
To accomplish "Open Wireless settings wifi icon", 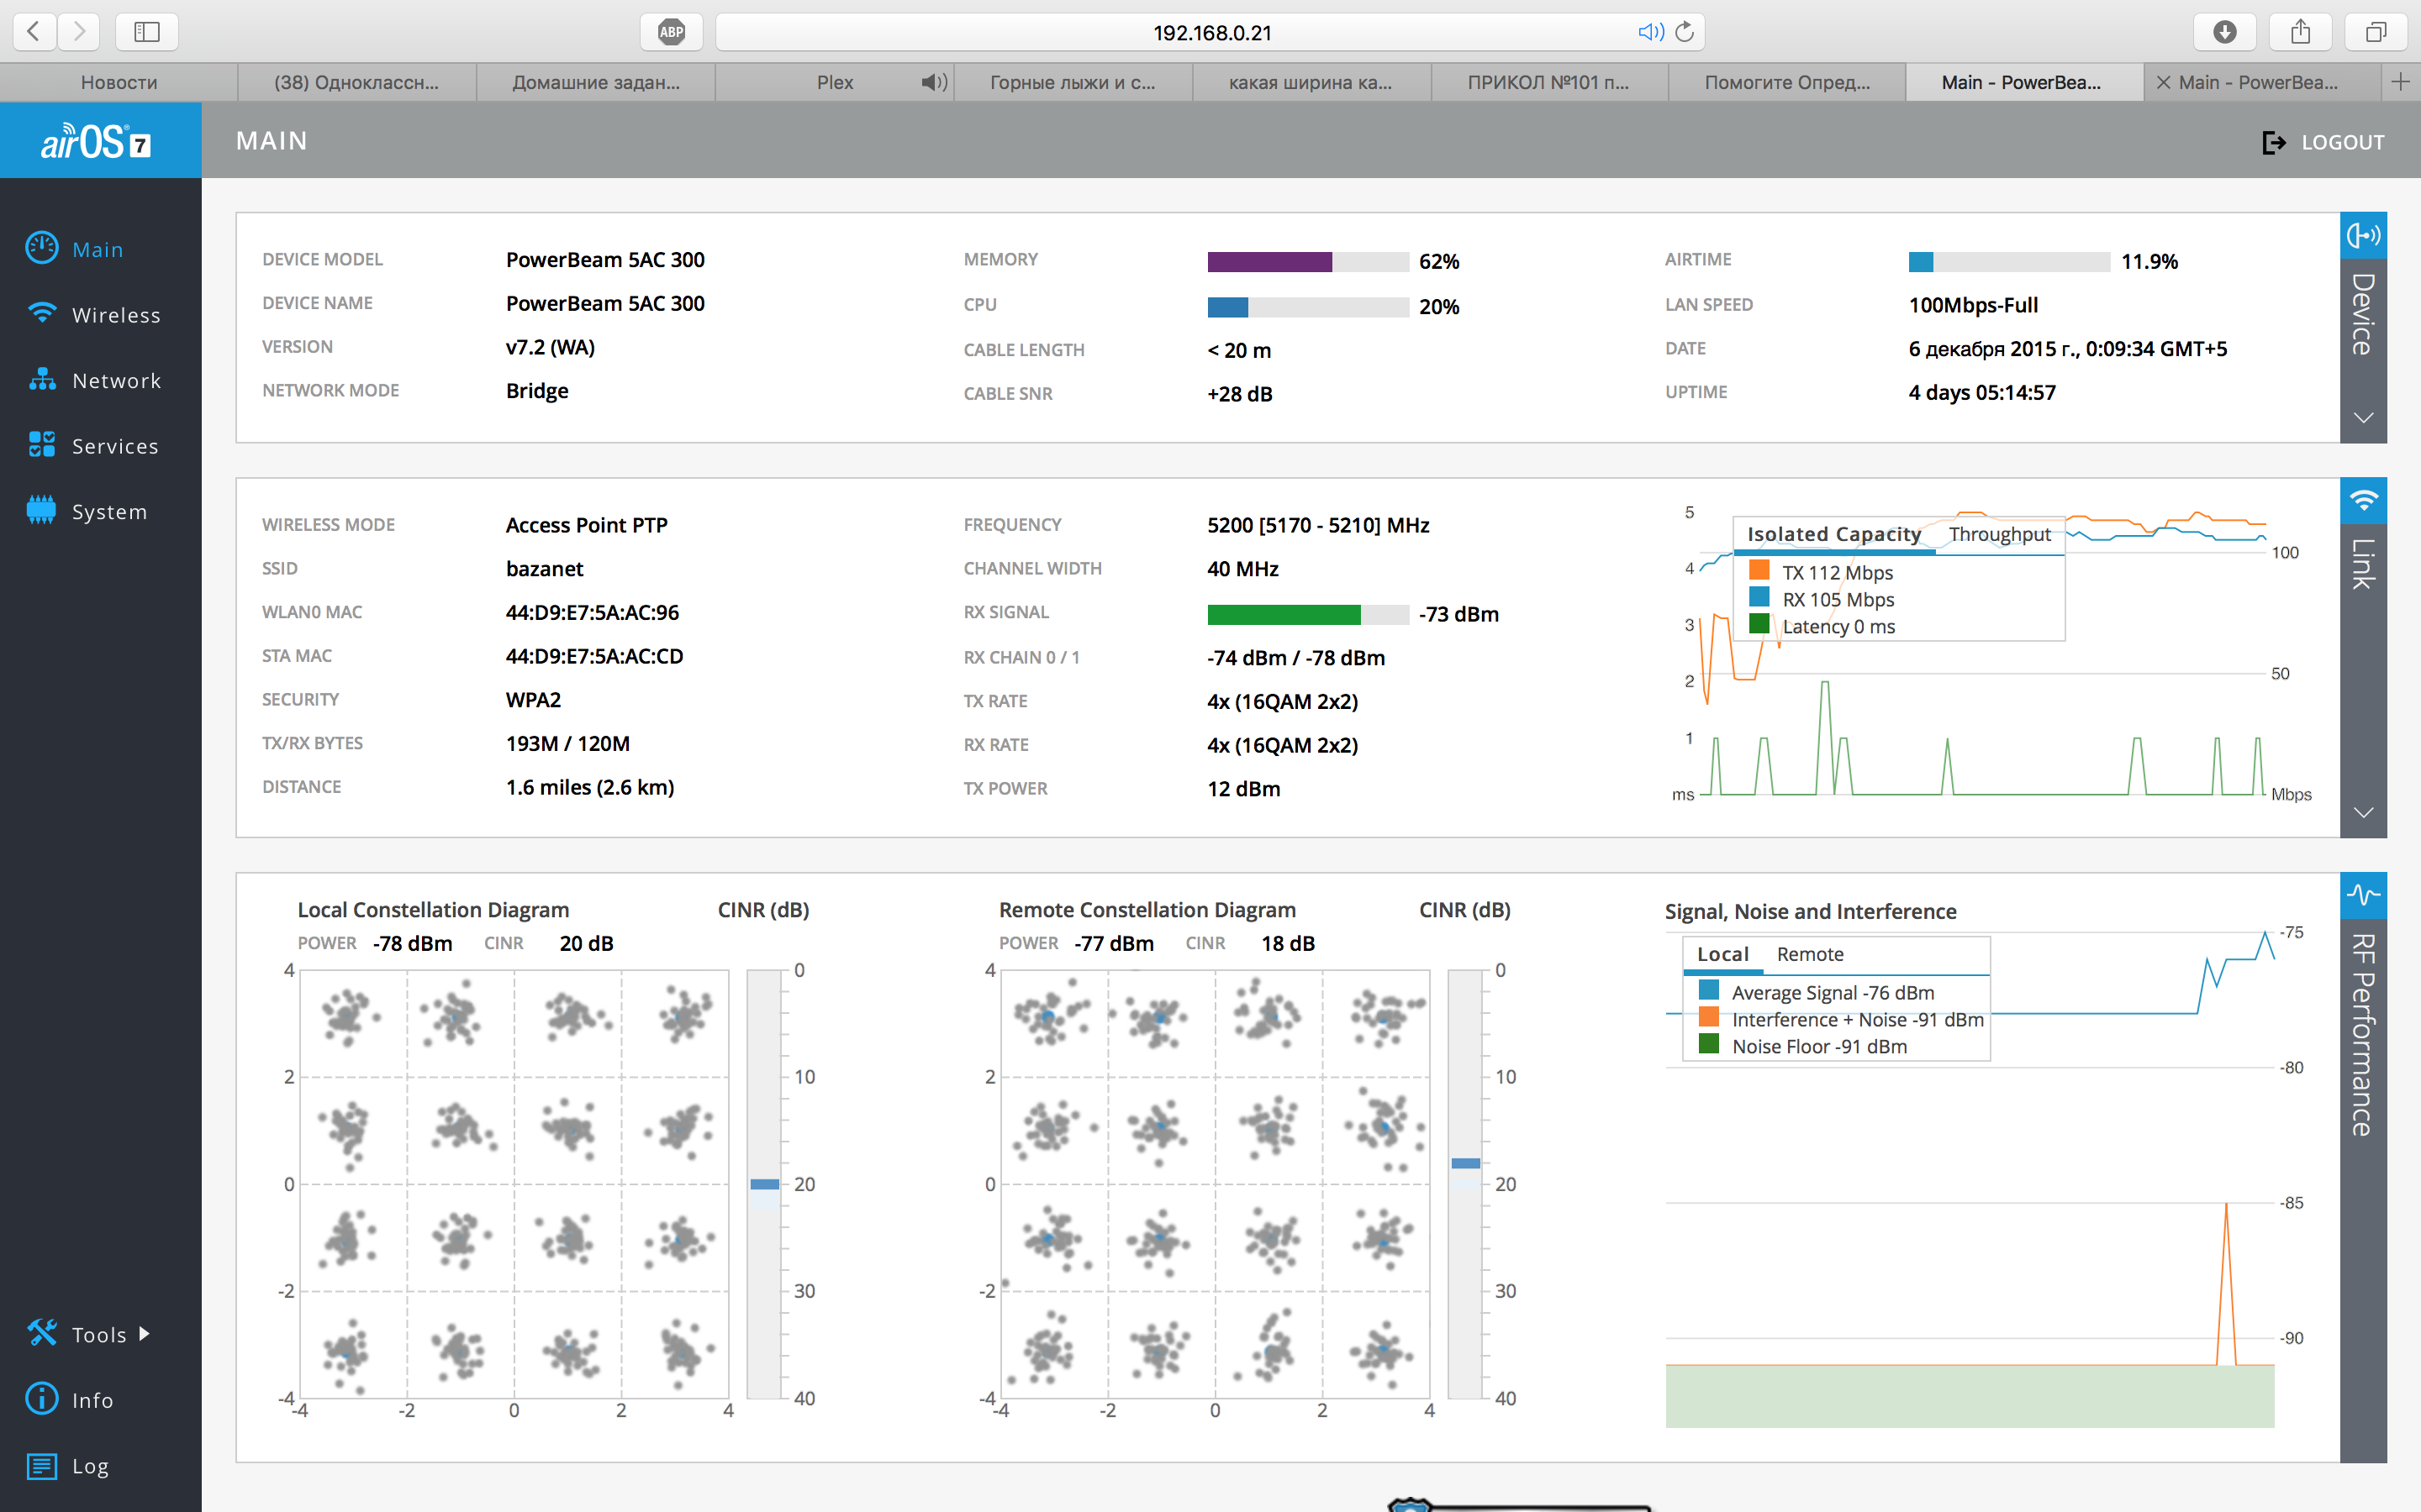I will point(42,313).
